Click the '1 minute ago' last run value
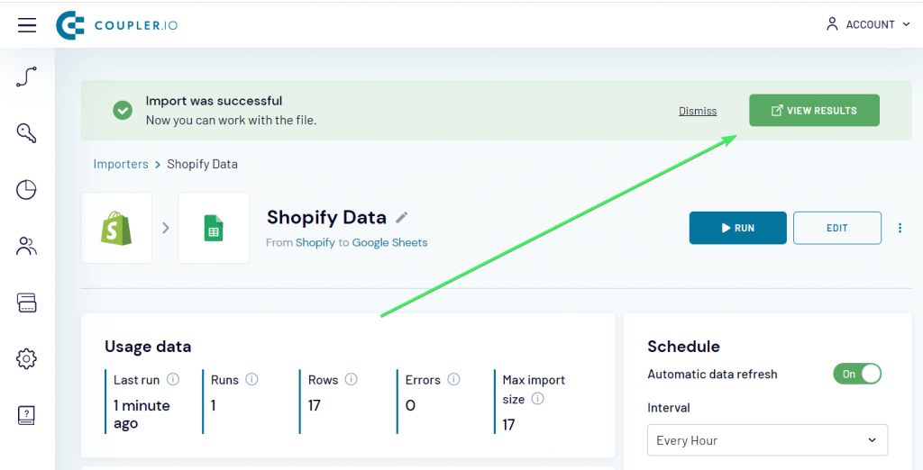Image resolution: width=923 pixels, height=470 pixels. (142, 414)
